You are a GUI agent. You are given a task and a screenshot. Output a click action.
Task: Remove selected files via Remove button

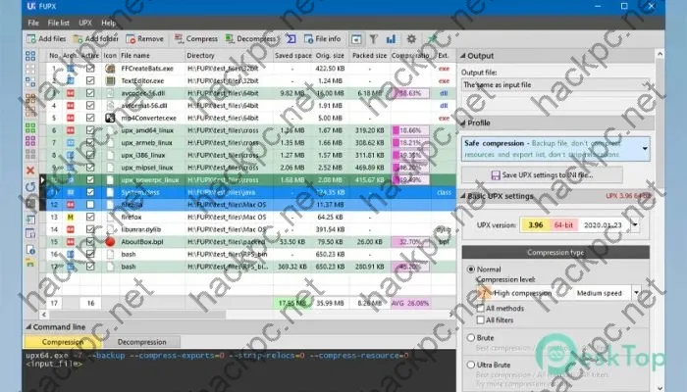coord(144,39)
